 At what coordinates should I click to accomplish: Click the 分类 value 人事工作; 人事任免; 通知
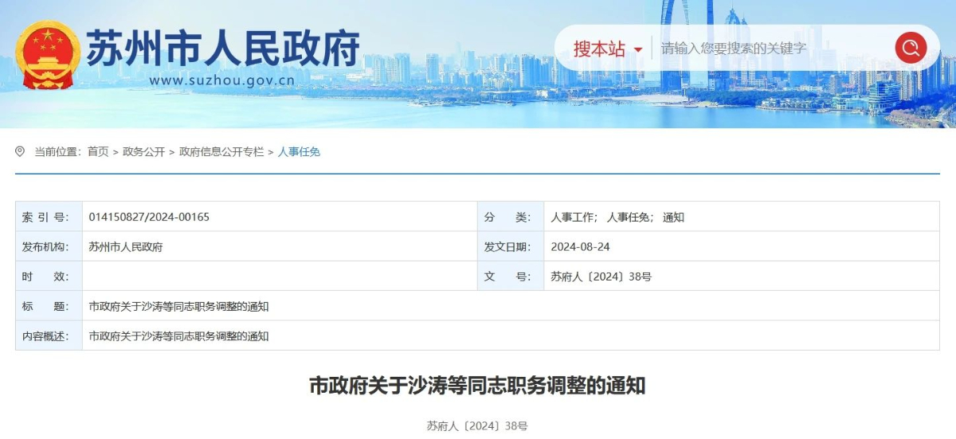[617, 217]
